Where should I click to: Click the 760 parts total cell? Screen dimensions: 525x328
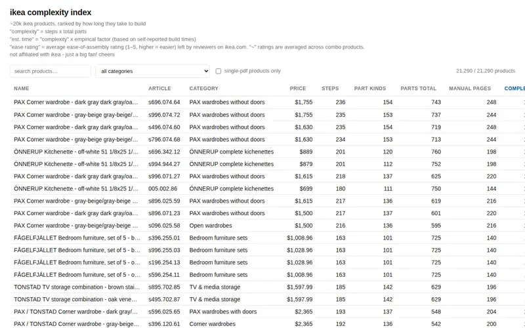tap(436, 152)
